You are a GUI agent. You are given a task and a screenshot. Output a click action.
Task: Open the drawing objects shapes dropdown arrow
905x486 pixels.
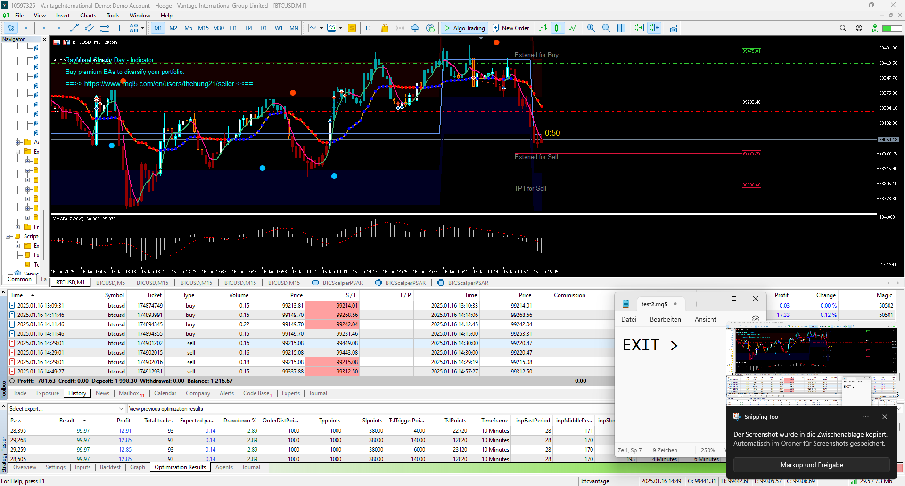[x=143, y=28]
